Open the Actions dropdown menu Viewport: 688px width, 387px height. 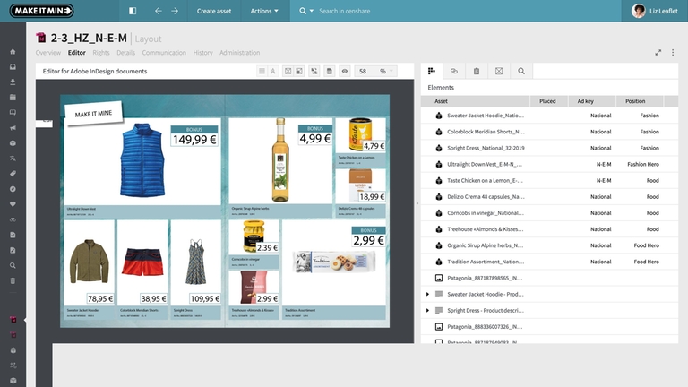click(264, 11)
